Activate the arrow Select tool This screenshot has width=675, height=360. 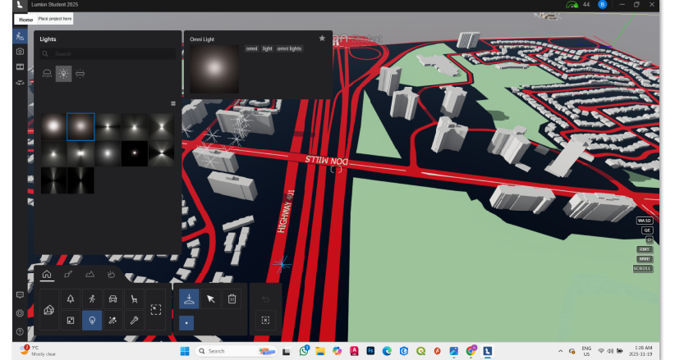coord(210,299)
